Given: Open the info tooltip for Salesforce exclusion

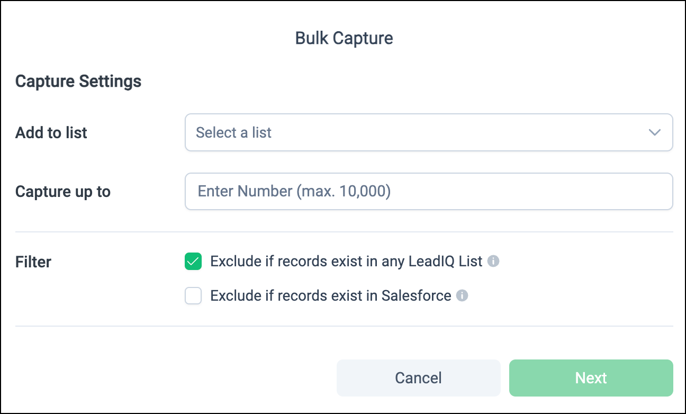Looking at the screenshot, I should click(x=462, y=295).
